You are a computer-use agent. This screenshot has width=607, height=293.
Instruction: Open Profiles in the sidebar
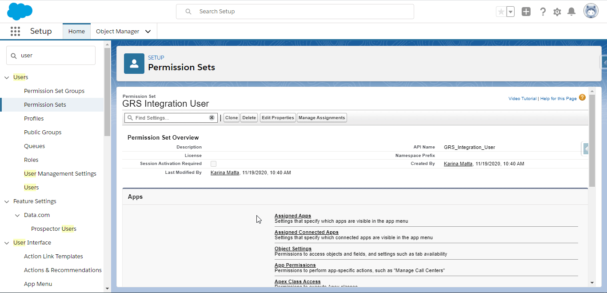coord(34,119)
